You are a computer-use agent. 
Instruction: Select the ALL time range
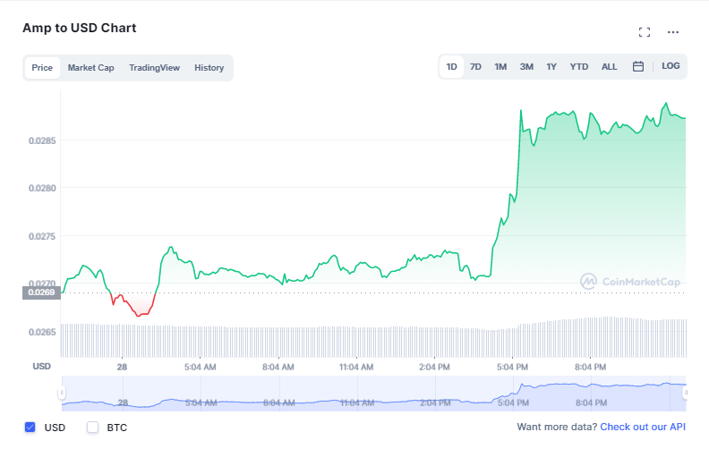(609, 67)
